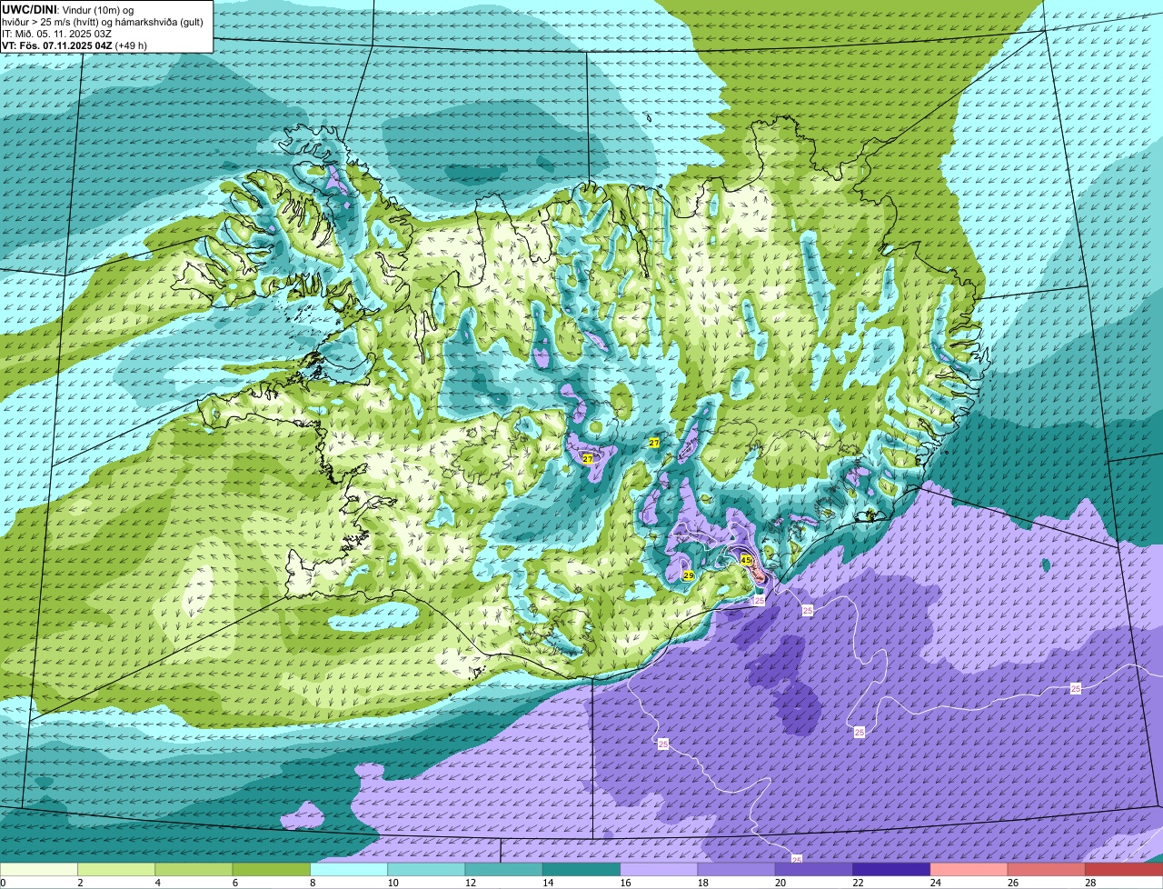Click the "UWC/DINI: Vindur (10m) og" title line
The height and width of the screenshot is (889, 1163).
[68, 9]
